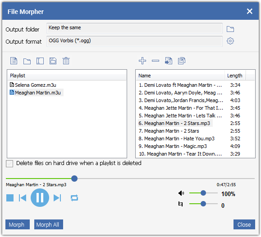
Task: Browse for the output folder
Action: coord(230,29)
